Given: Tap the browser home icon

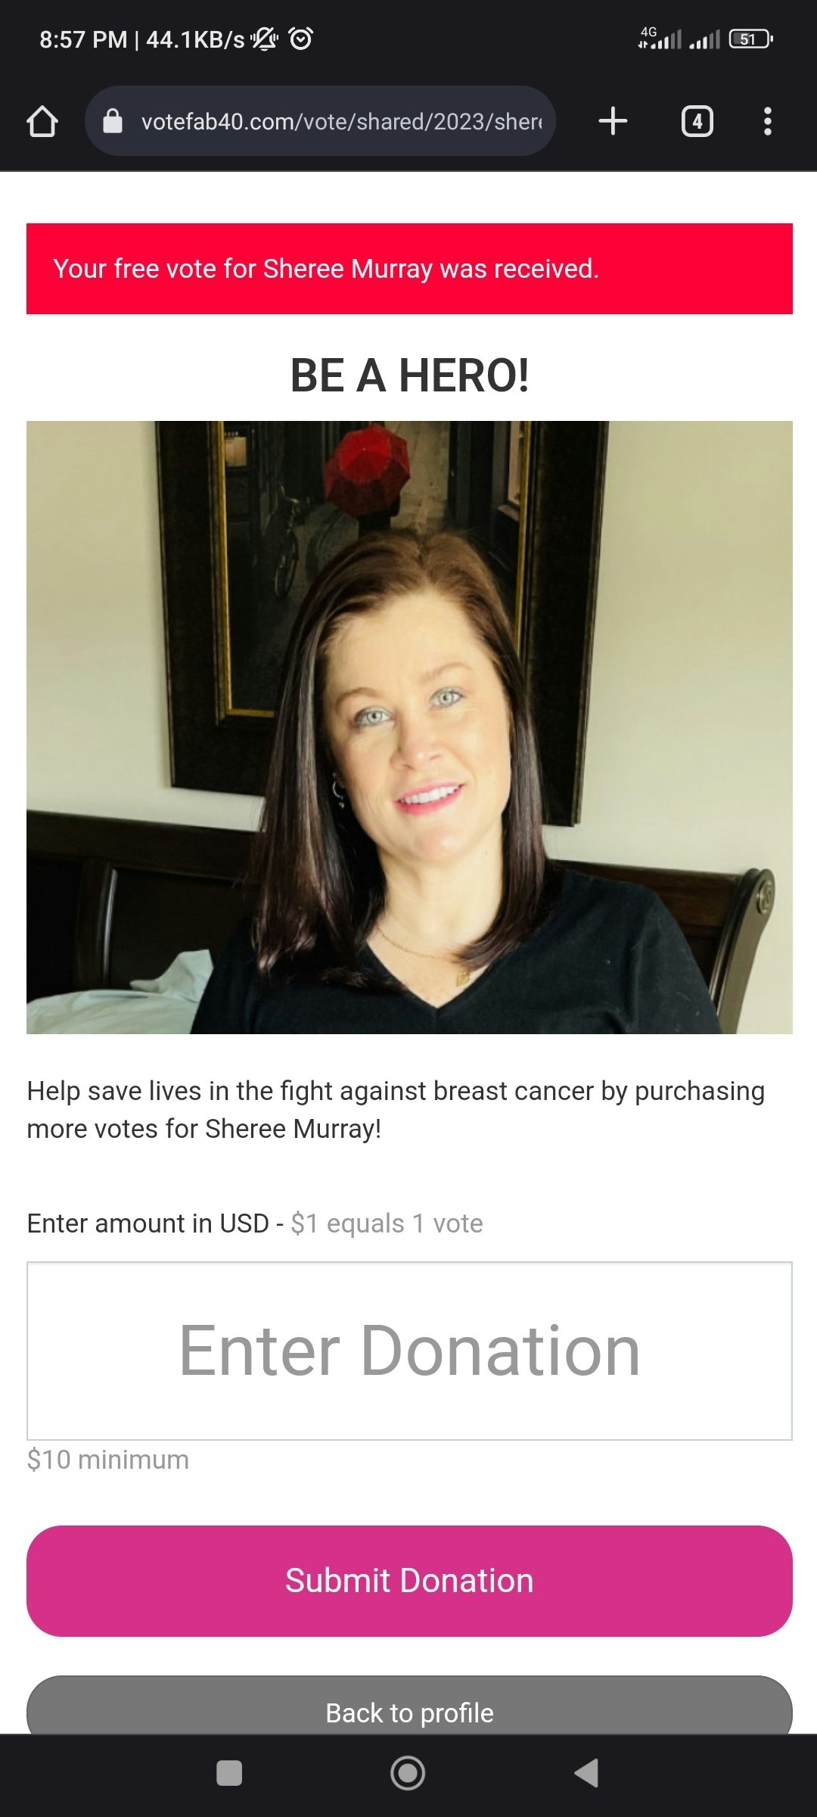Looking at the screenshot, I should pos(42,121).
